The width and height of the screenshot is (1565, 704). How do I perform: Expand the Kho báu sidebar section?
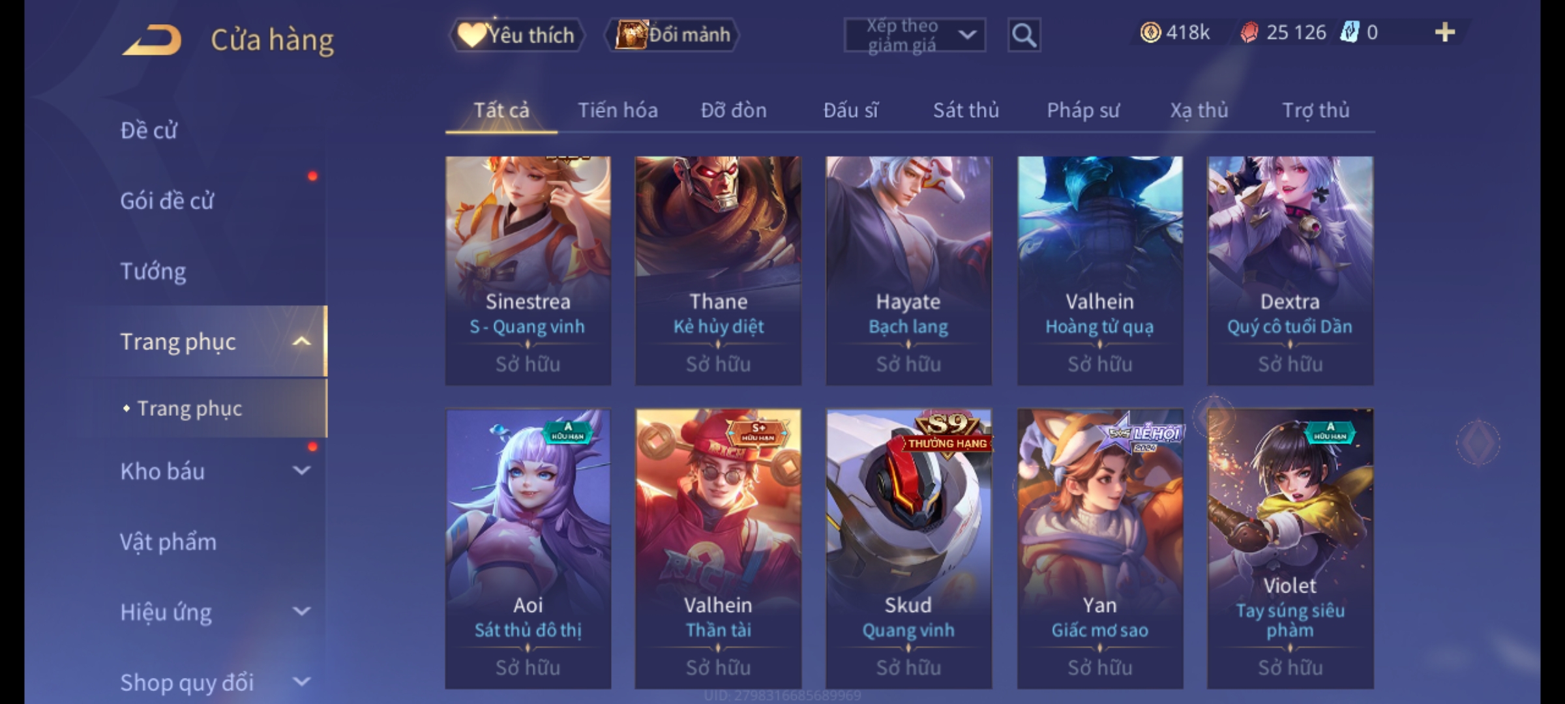(x=301, y=471)
